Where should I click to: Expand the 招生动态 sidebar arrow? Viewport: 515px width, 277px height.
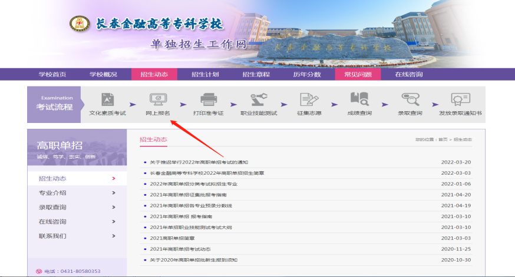pyautogui.click(x=114, y=178)
